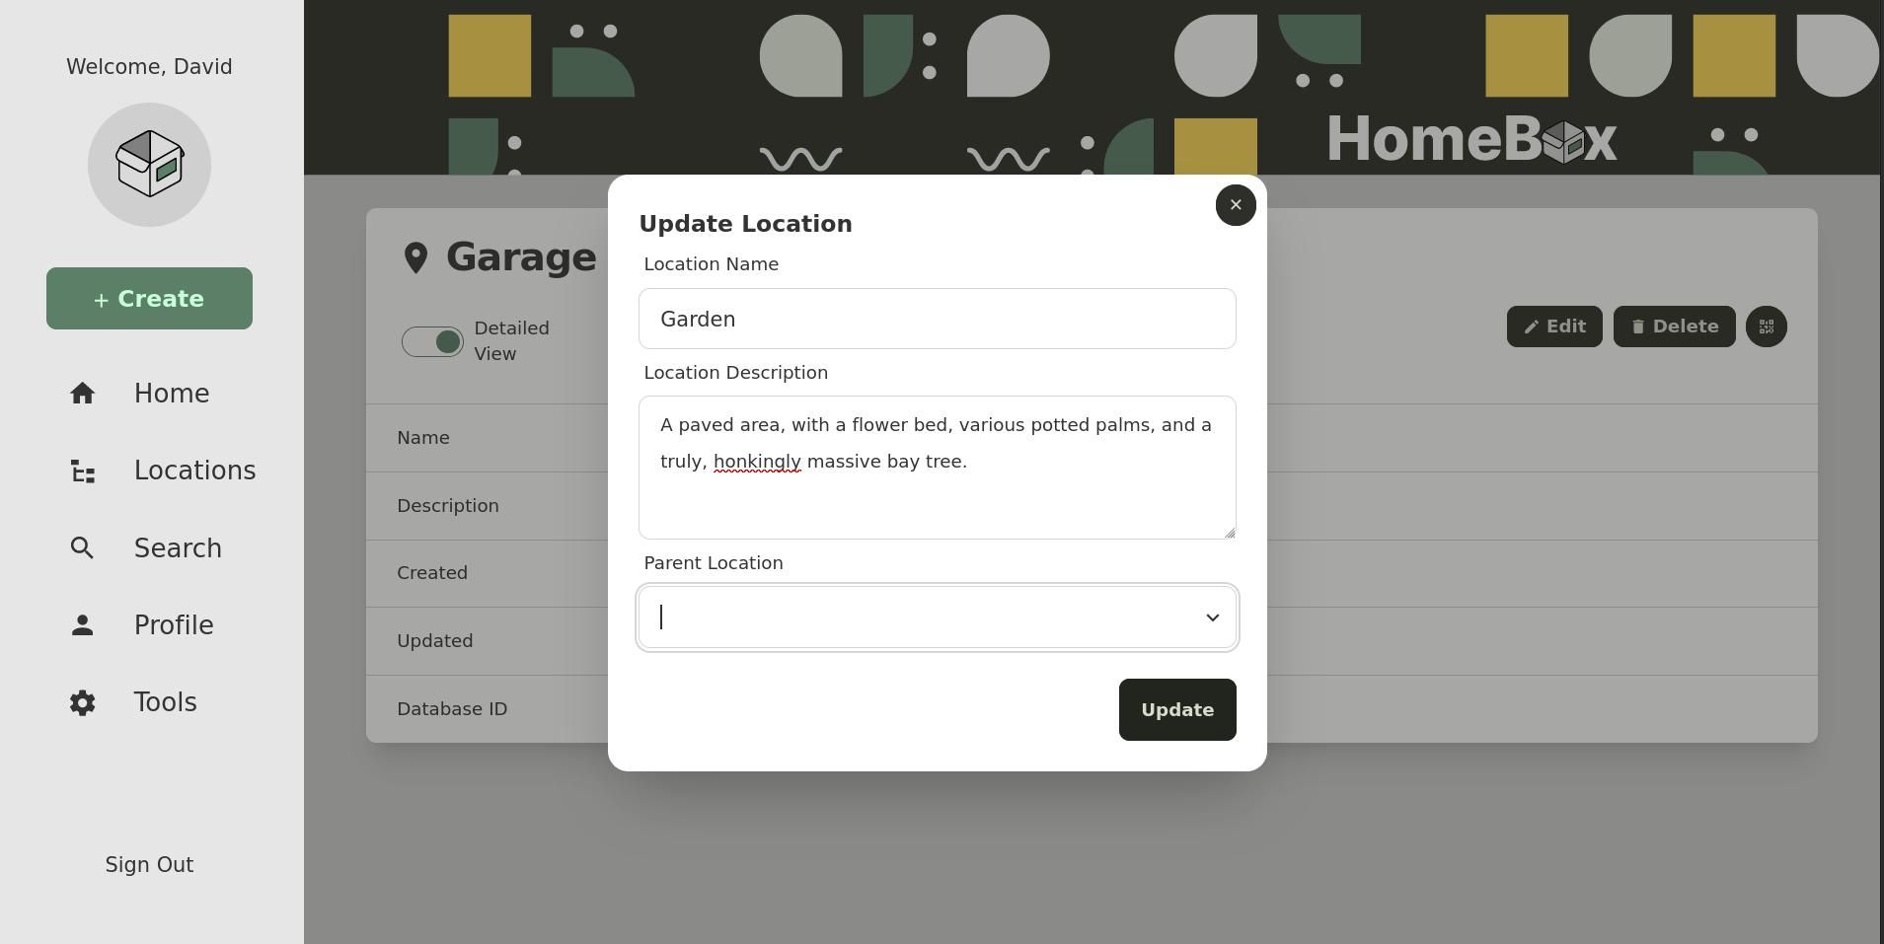Click the map pin icon beside Garage title
1884x944 pixels.
pos(415,258)
